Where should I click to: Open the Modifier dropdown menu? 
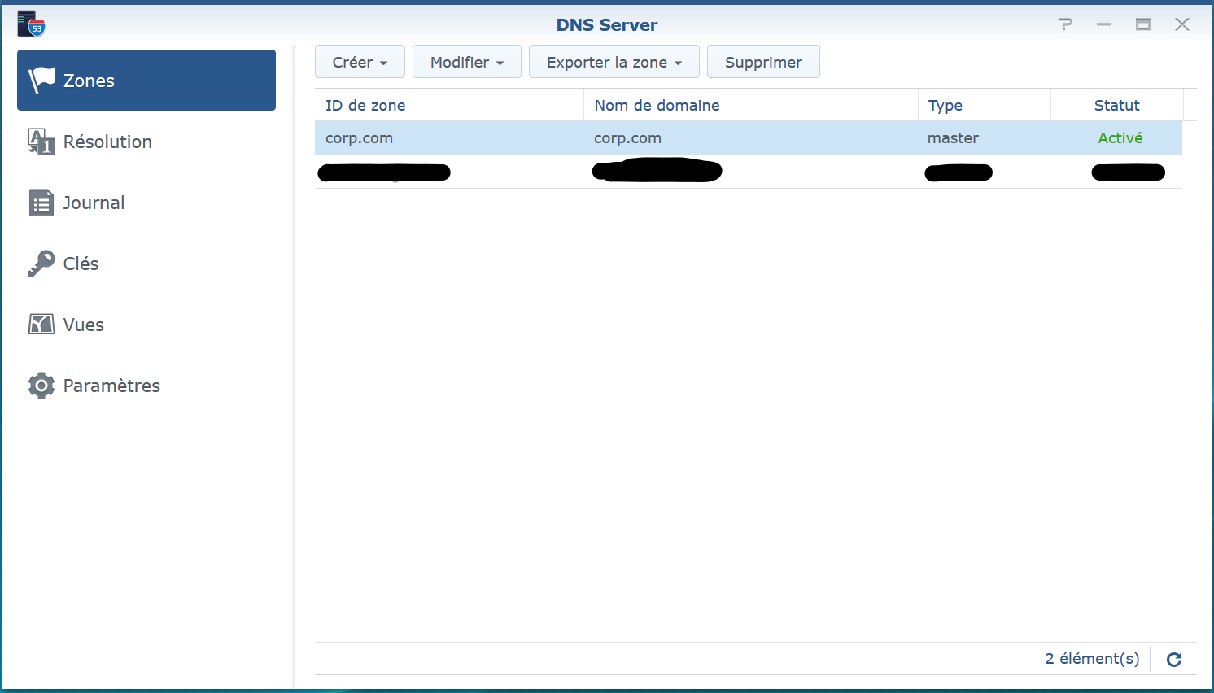pyautogui.click(x=466, y=62)
